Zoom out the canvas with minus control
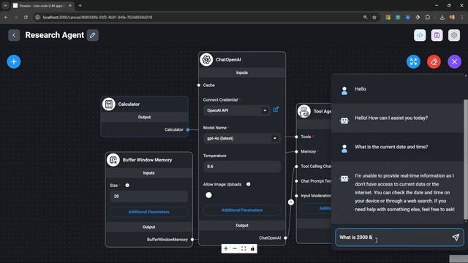 click(235, 248)
